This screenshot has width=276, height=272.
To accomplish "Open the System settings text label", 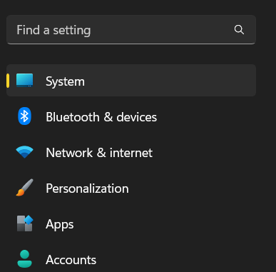I will pos(65,81).
